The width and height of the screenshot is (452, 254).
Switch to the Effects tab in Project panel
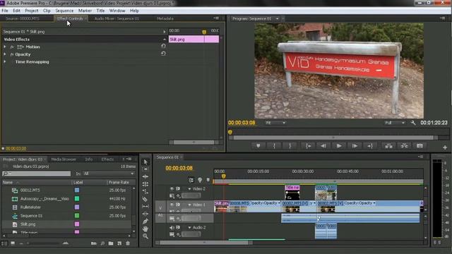click(107, 159)
